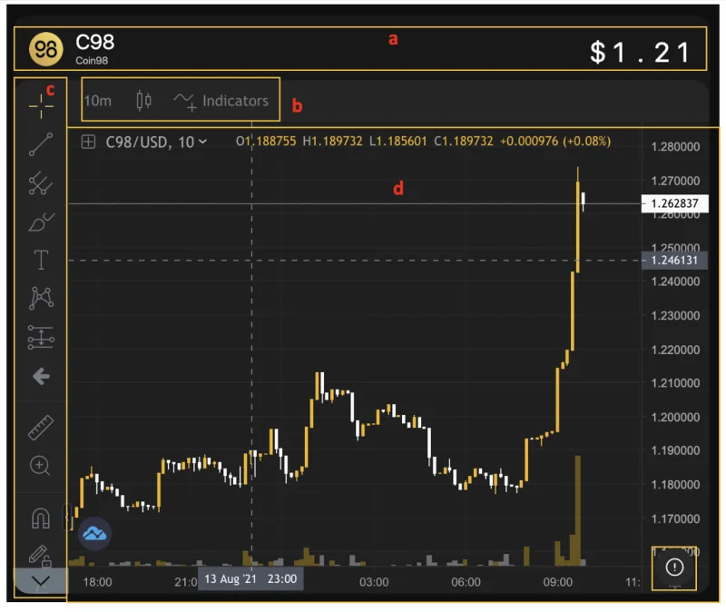Screen dimensions: 726x612
Task: Activate the zoom in tool
Action: (x=40, y=466)
